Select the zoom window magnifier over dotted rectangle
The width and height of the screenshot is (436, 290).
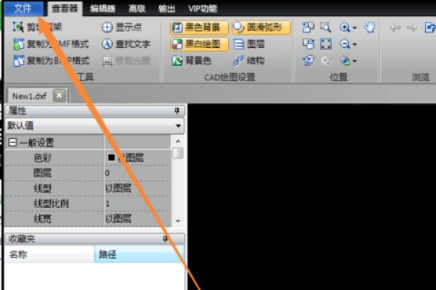pyautogui.click(x=326, y=28)
